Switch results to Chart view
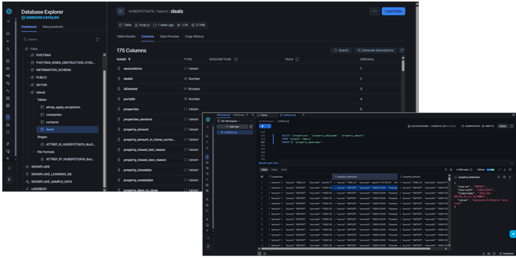Viewport: 516px width, 258px height. point(274,169)
